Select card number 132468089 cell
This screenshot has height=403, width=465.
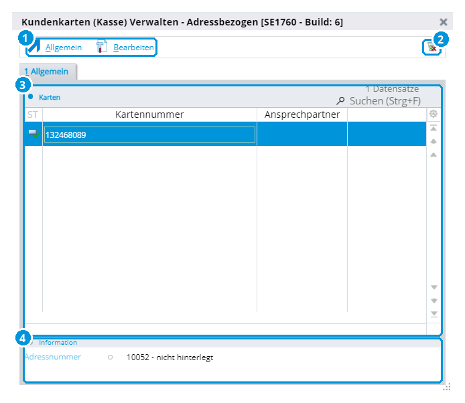click(x=149, y=135)
